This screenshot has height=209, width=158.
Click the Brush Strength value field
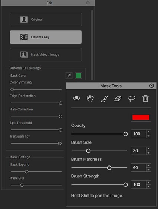pos(138,184)
